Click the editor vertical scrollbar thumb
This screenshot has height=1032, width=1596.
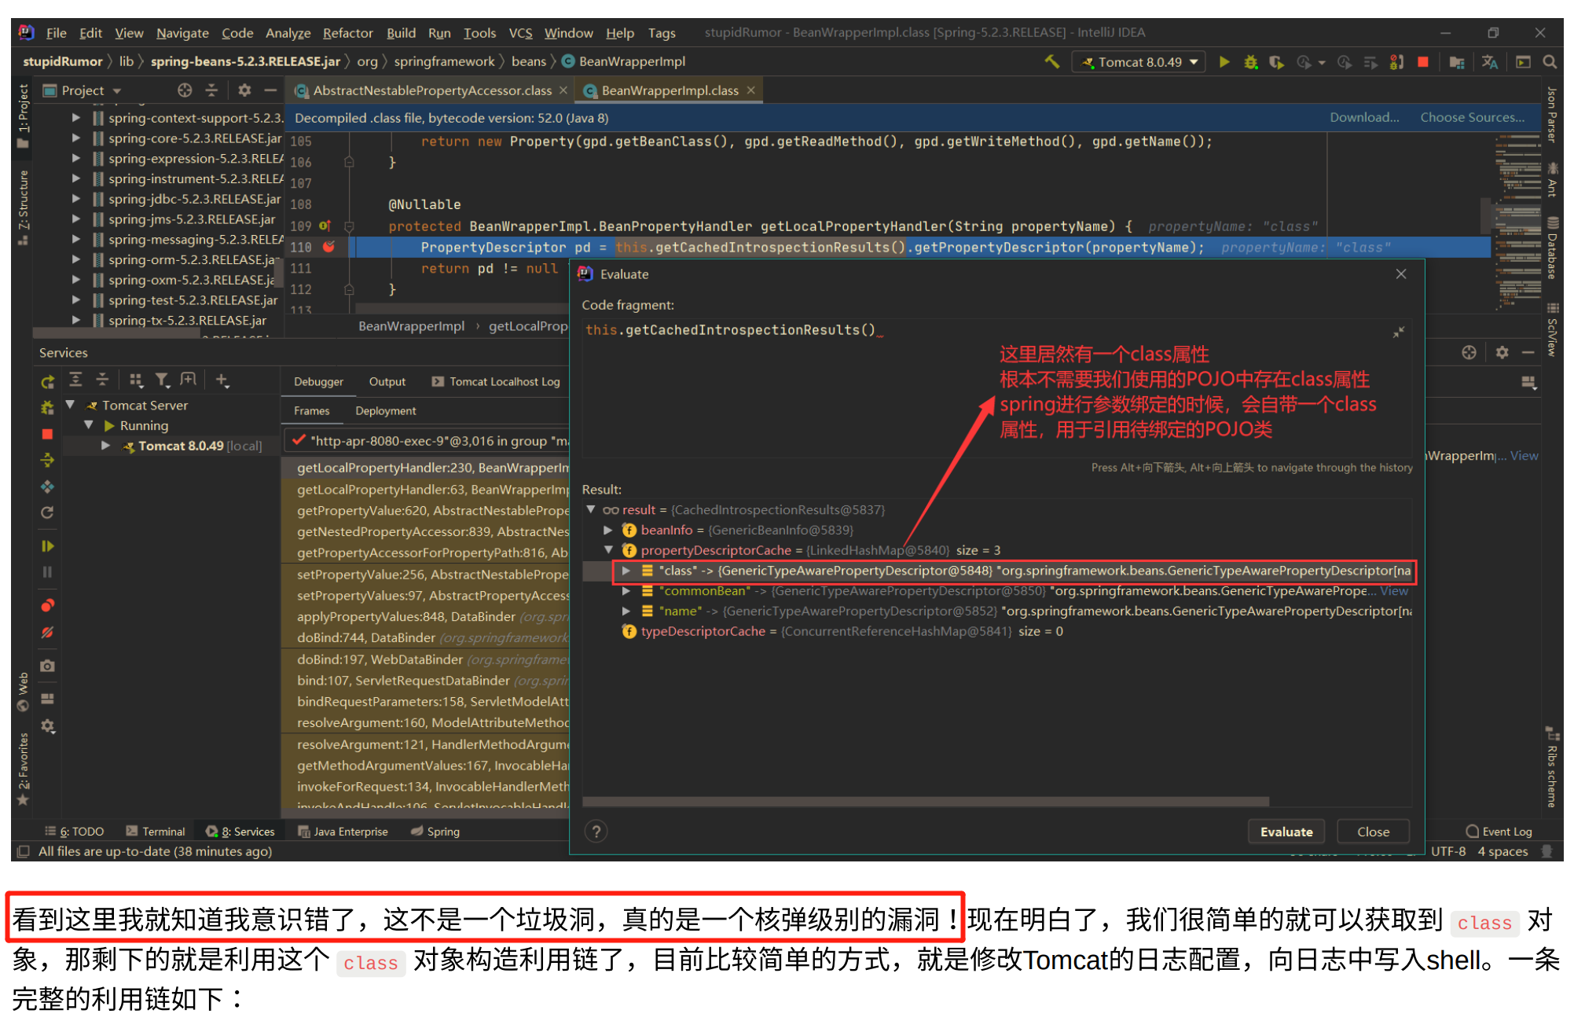pyautogui.click(x=1486, y=217)
